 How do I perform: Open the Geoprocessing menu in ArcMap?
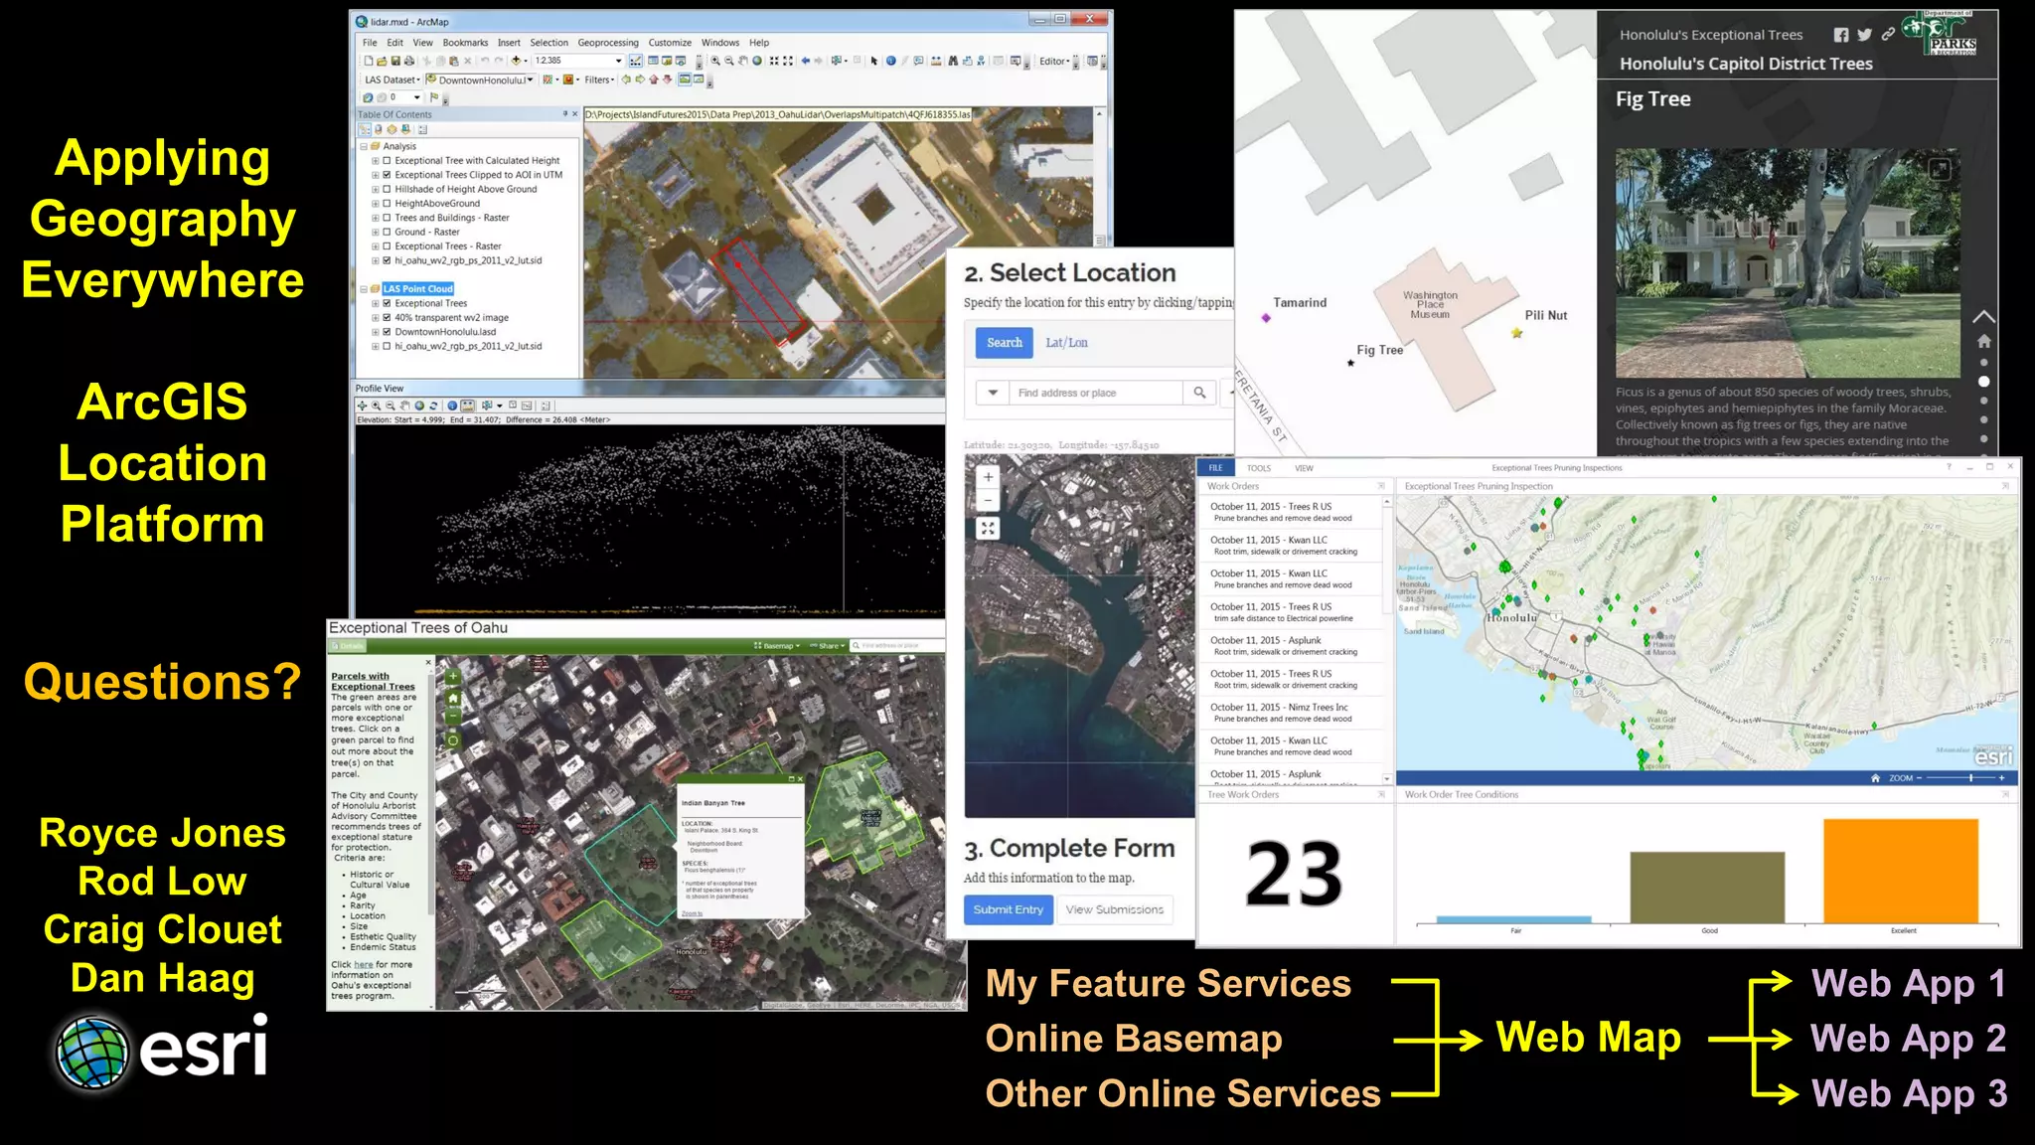click(608, 43)
